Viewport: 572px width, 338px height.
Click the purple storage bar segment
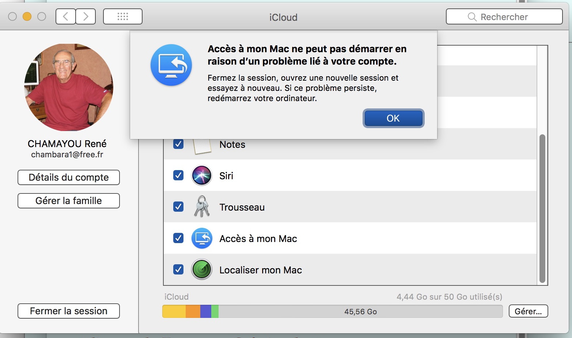coord(206,311)
